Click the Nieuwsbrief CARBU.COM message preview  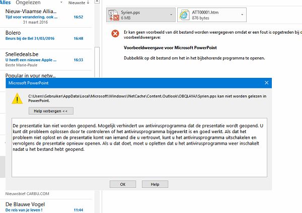[x=27, y=193]
